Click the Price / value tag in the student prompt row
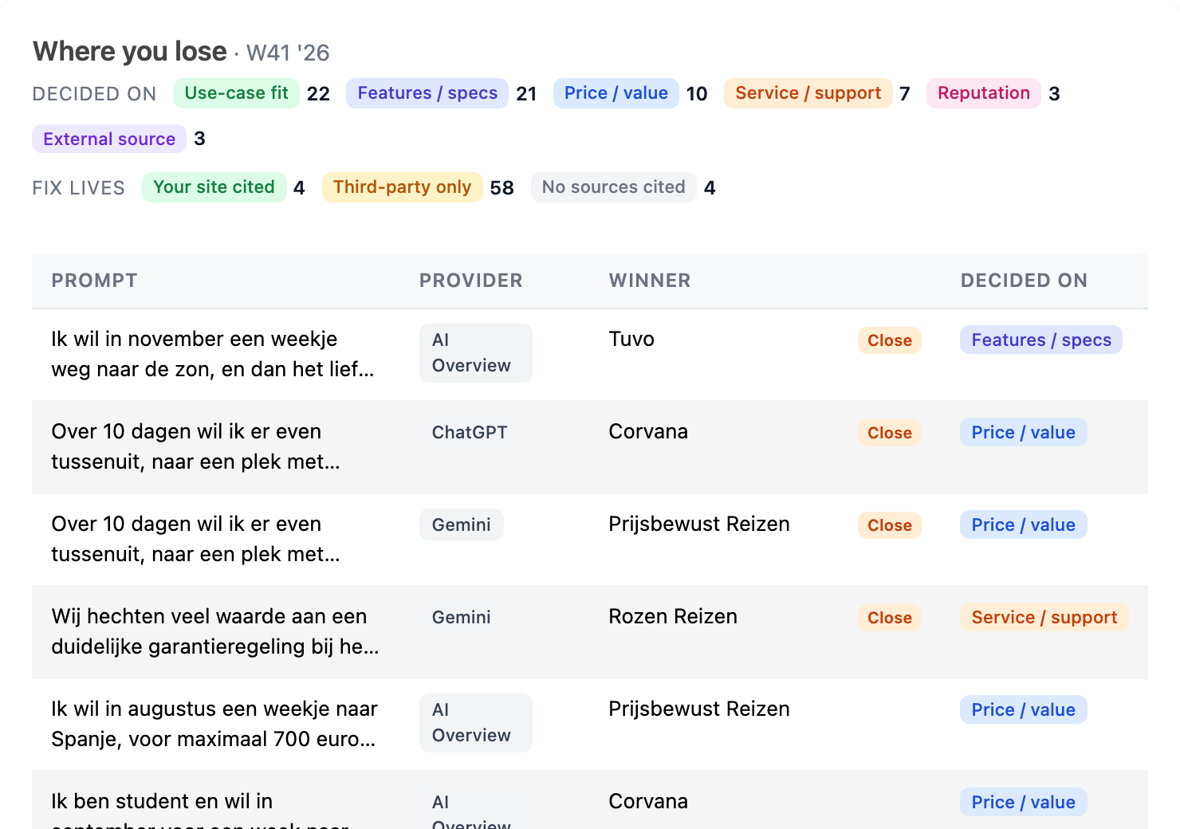The height and width of the screenshot is (829, 1180). click(x=1023, y=802)
